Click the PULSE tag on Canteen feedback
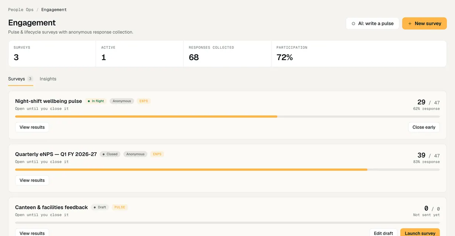 tap(120, 207)
